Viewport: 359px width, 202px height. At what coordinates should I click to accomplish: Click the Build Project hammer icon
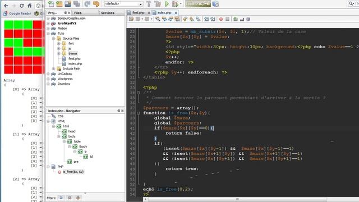click(x=149, y=4)
